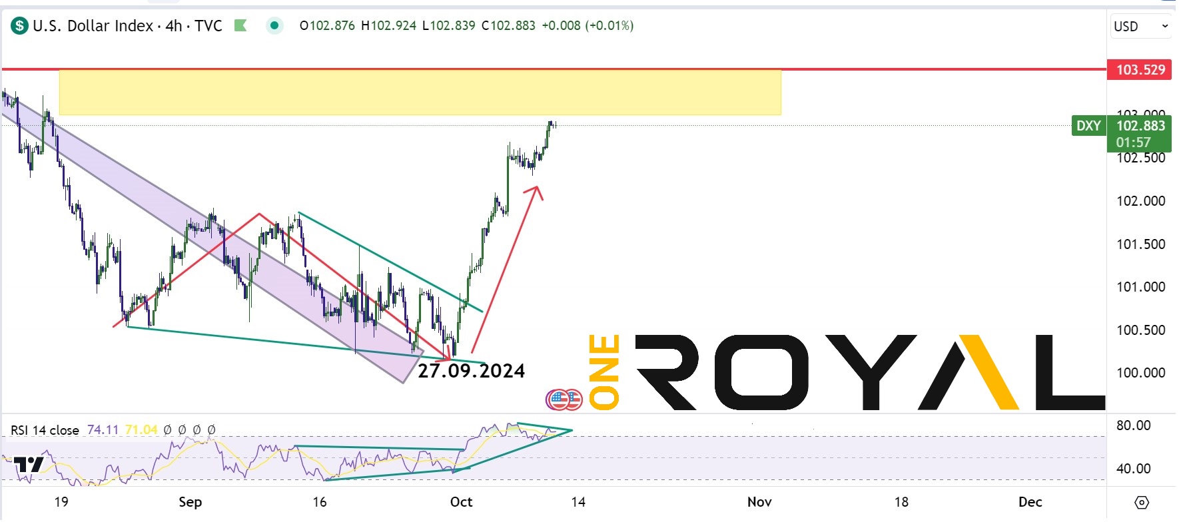
Task: Click the green flag icon beside TVC
Action: (x=240, y=26)
